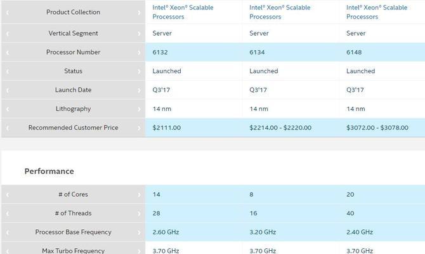Image resolution: width=425 pixels, height=254 pixels.
Task: Open Xeon Scalable Processors link for 6132
Action: 183,12
